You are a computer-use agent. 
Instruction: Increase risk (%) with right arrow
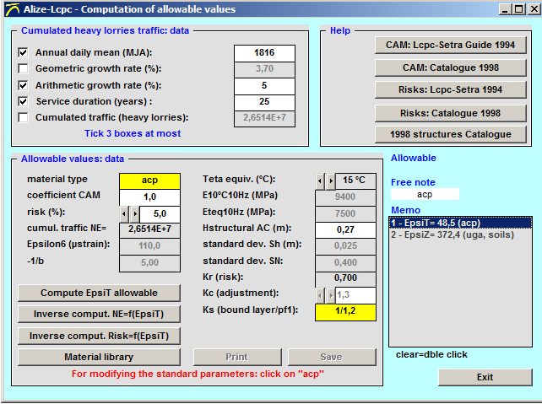click(x=135, y=214)
